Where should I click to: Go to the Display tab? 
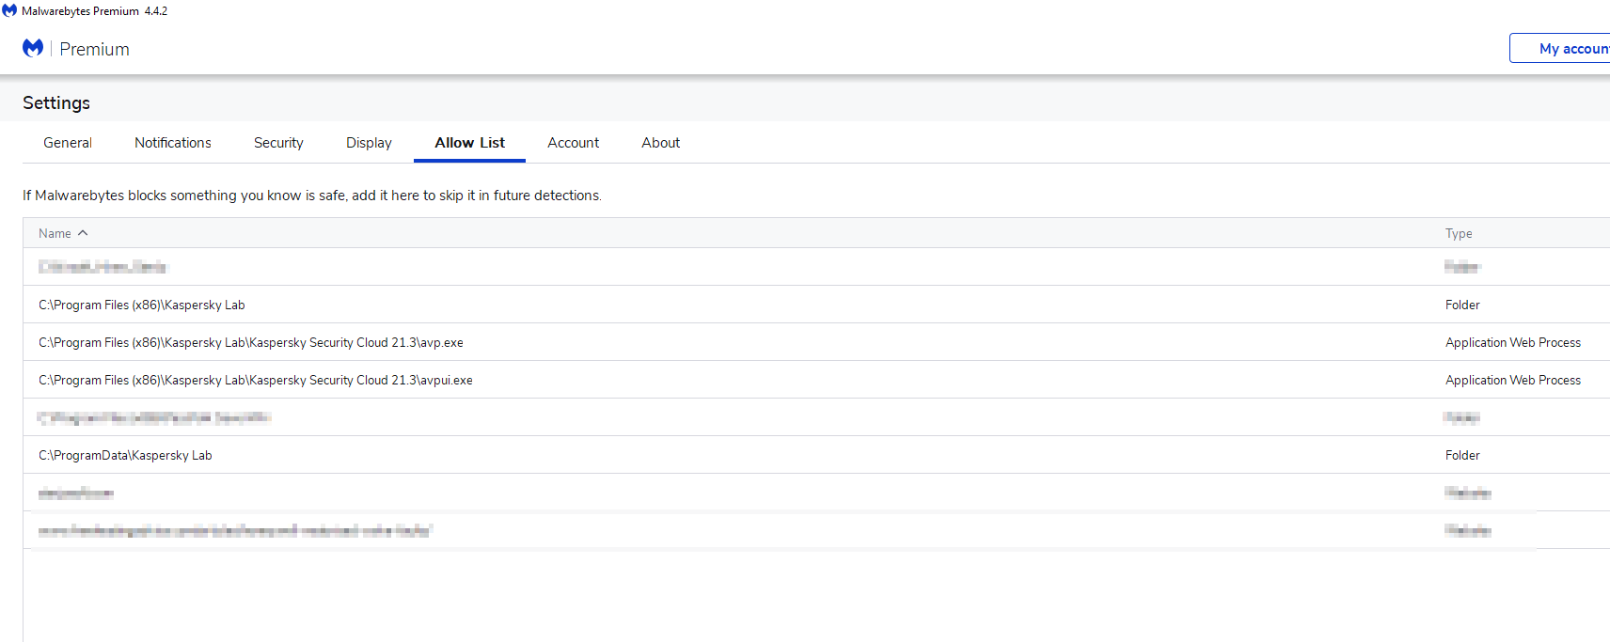point(369,143)
